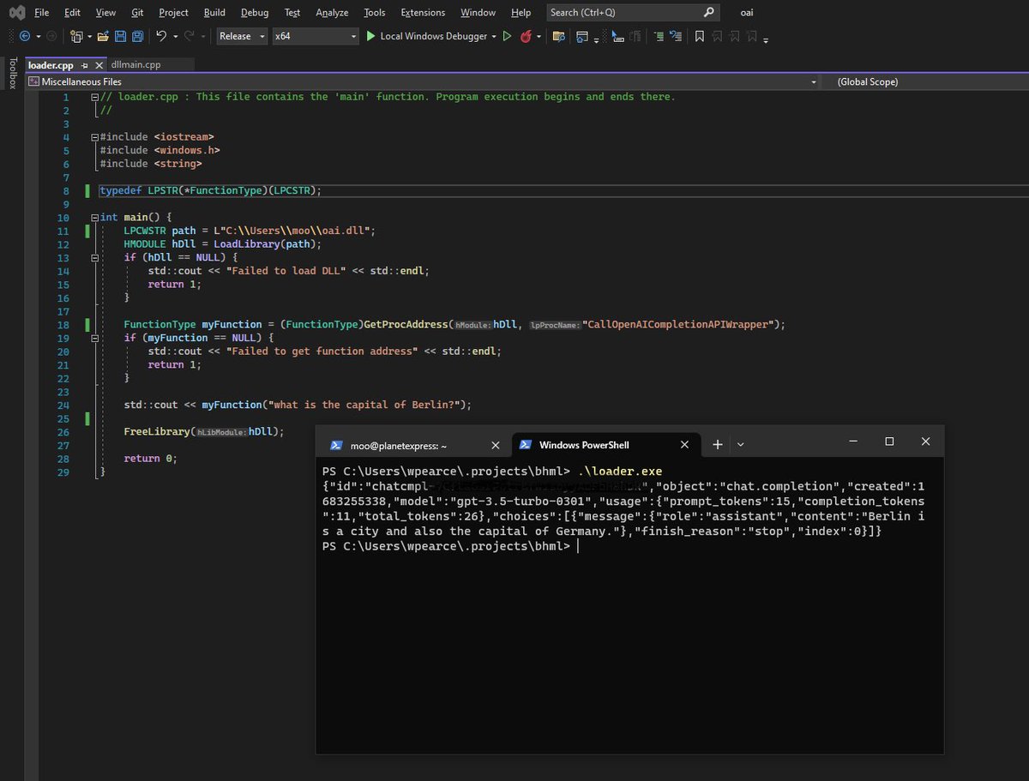The height and width of the screenshot is (781, 1029).
Task: Click the bookmark icon in the toolbar
Action: pos(700,36)
